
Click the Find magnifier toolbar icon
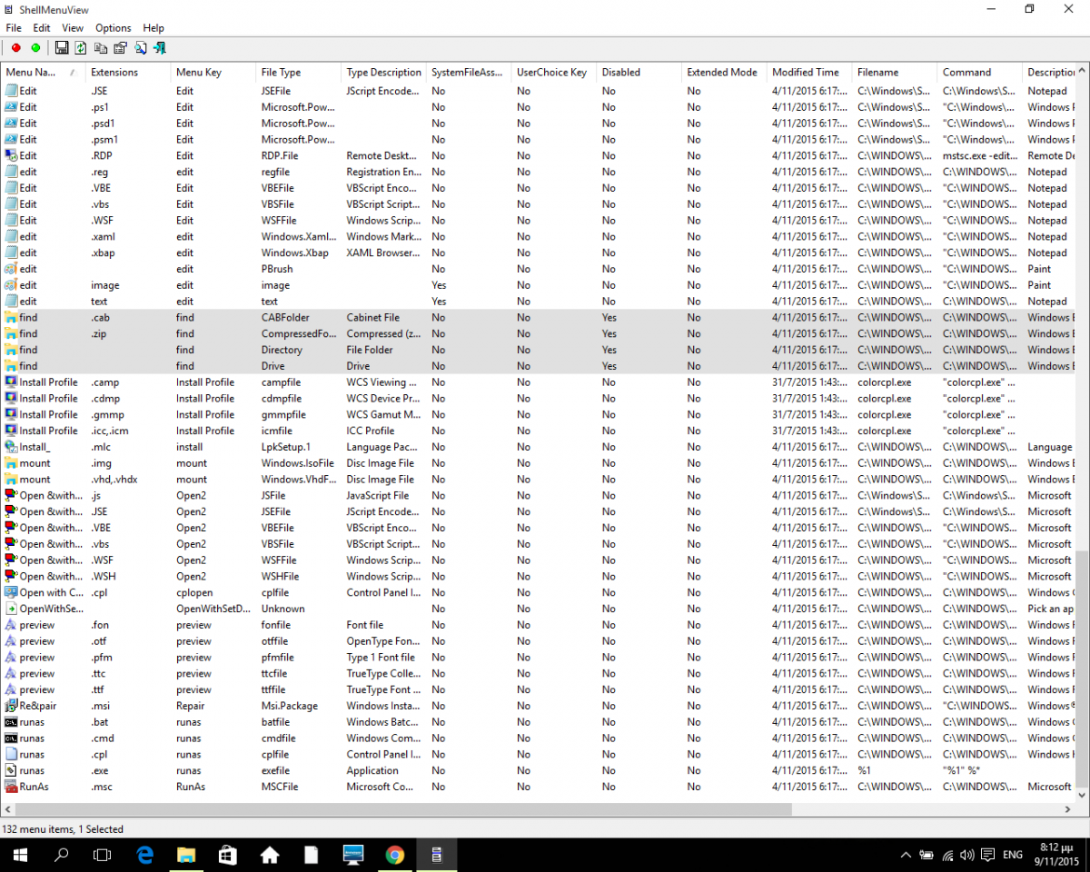(141, 48)
